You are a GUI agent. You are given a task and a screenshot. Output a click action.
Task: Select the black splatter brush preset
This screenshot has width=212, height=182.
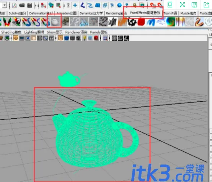pos(132,22)
